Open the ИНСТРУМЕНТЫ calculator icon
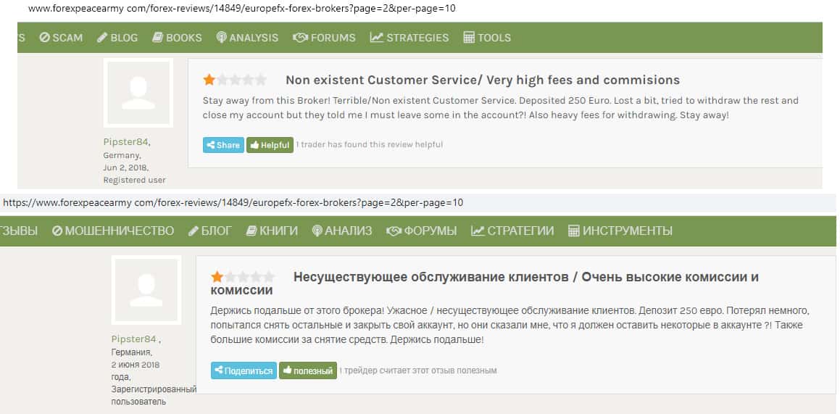This screenshot has height=414, width=840. coord(573,231)
